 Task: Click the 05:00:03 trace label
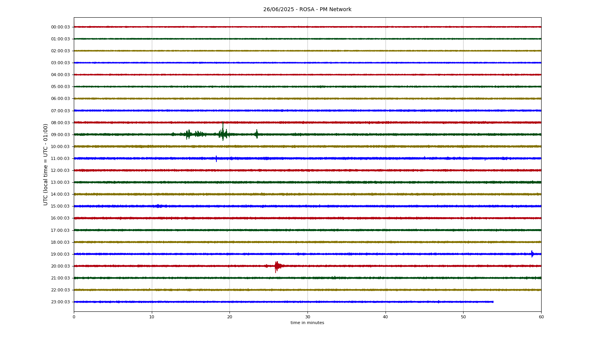[60, 86]
